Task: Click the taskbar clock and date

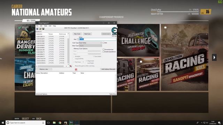Action: click(x=213, y=123)
